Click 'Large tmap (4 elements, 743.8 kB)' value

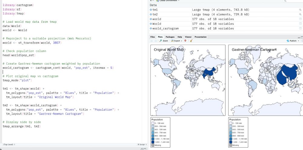[x=221, y=10]
